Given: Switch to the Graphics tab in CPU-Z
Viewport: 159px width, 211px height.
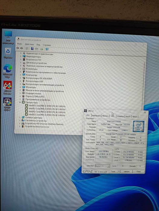Looking at the screenshot, I should tap(120, 116).
